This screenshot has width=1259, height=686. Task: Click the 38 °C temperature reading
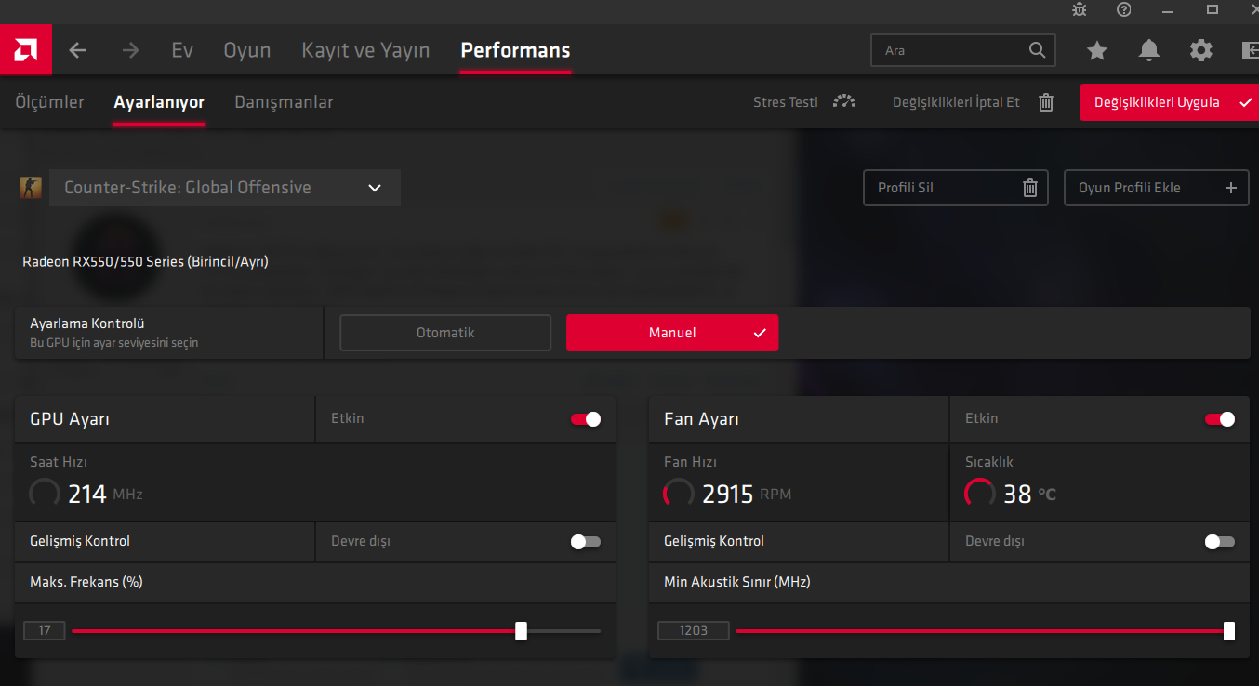(x=1029, y=494)
